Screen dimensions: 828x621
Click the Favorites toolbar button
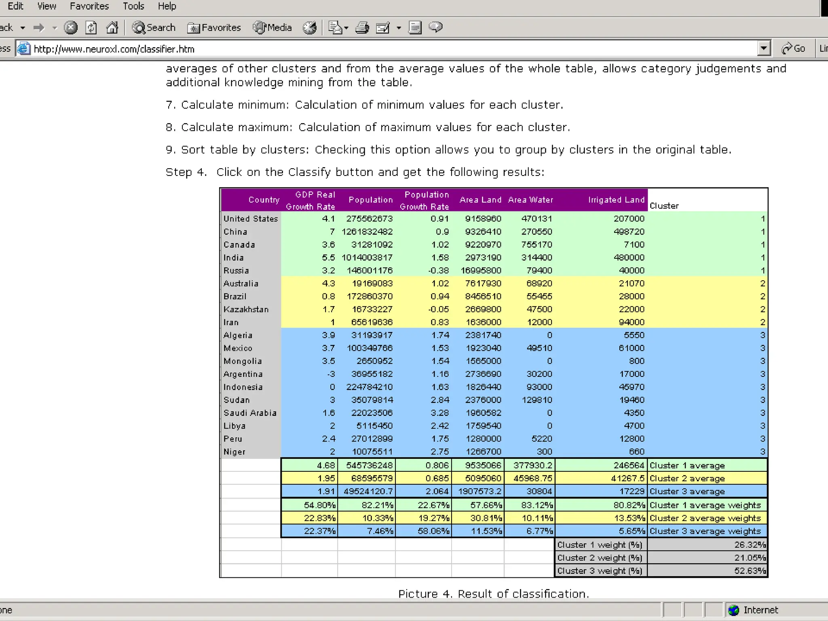point(214,27)
